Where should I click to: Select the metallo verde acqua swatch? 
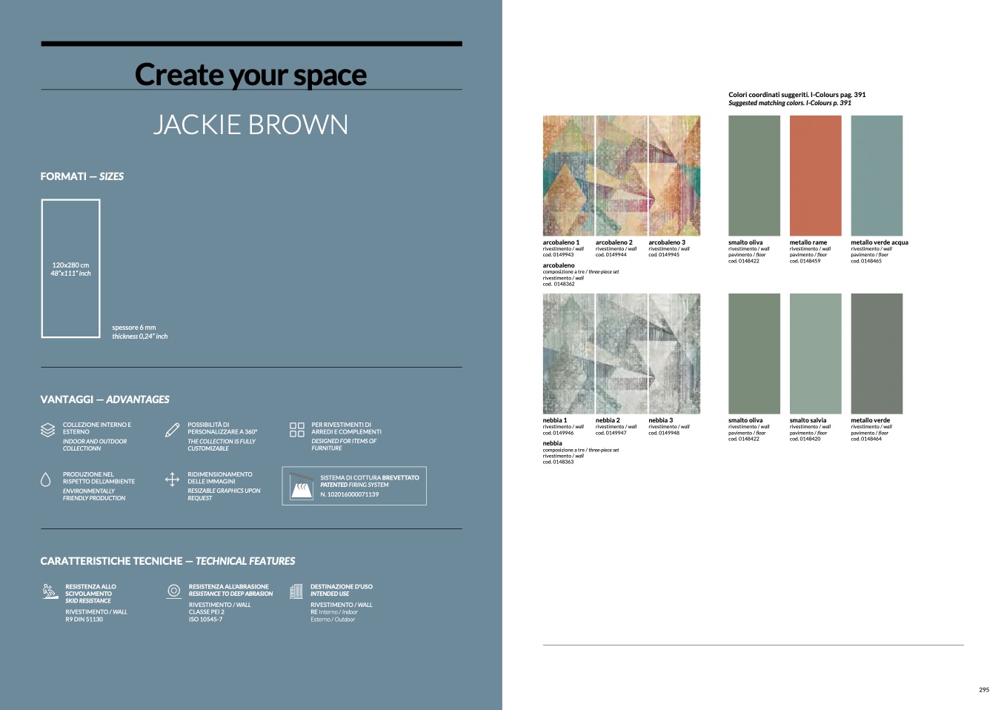(877, 176)
